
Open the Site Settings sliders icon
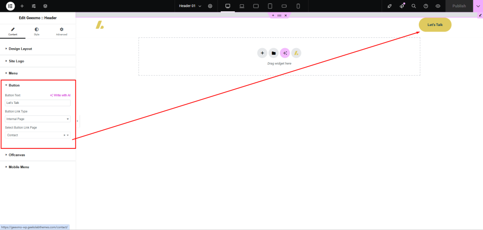(x=33, y=6)
